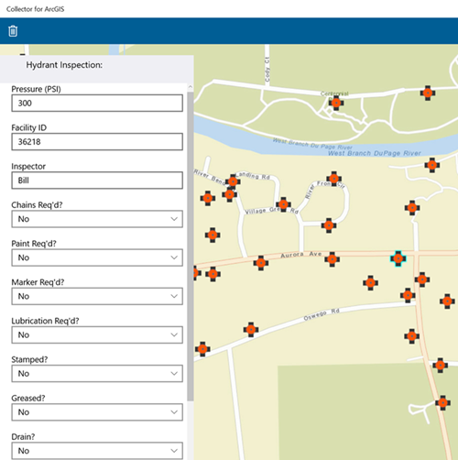Select the hydrant near Centennial label
The image size is (458, 460).
pyautogui.click(x=336, y=103)
